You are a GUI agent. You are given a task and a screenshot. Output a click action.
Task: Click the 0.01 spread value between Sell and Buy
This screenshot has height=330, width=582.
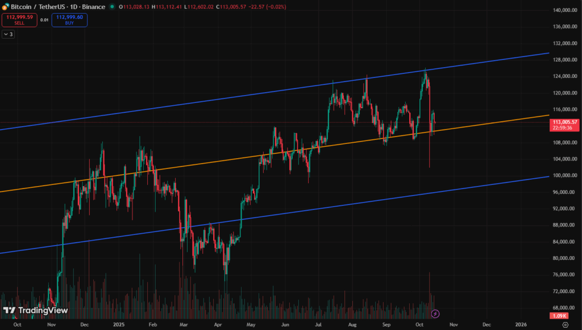pyautogui.click(x=44, y=20)
